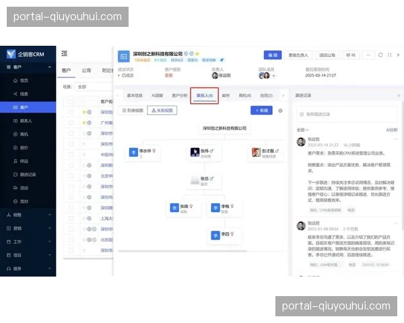This screenshot has height=323, width=404.
Task: Tick the checkbox of the 中国 customer row
Action: (71, 155)
